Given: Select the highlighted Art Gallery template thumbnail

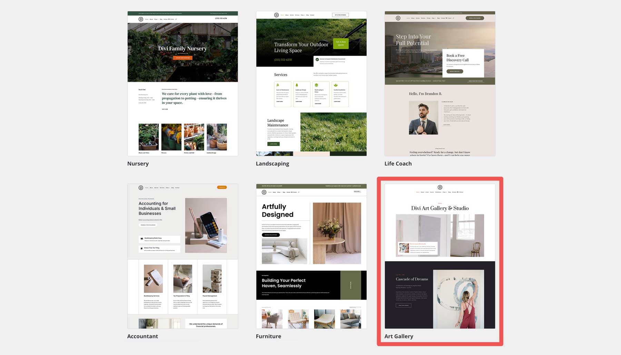Looking at the screenshot, I should [440, 260].
